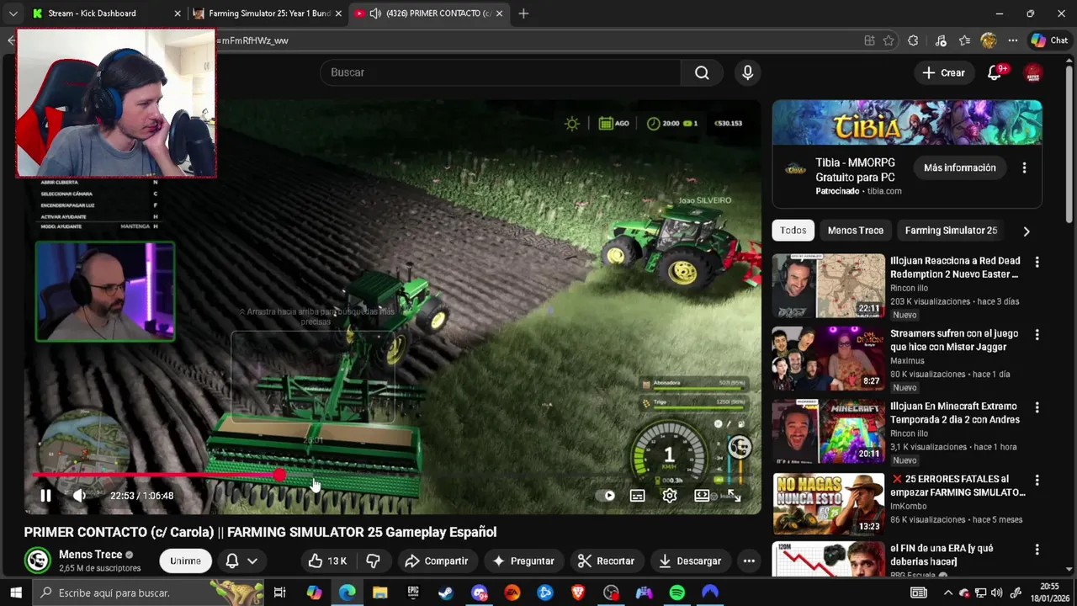Open a new browser tab

523,13
